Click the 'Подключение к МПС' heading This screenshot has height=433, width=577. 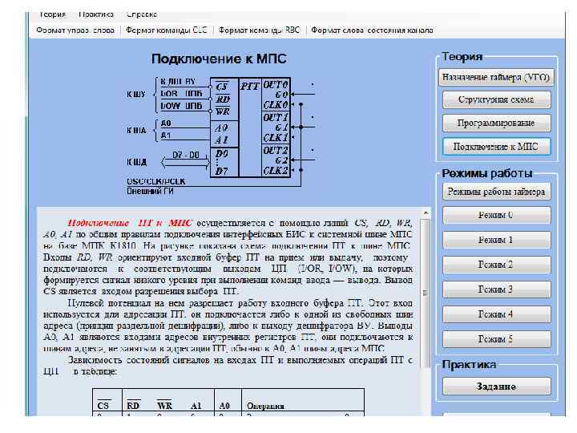point(219,59)
